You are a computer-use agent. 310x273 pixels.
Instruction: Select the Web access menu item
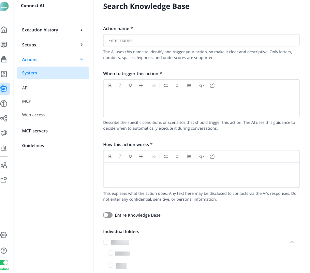34,115
